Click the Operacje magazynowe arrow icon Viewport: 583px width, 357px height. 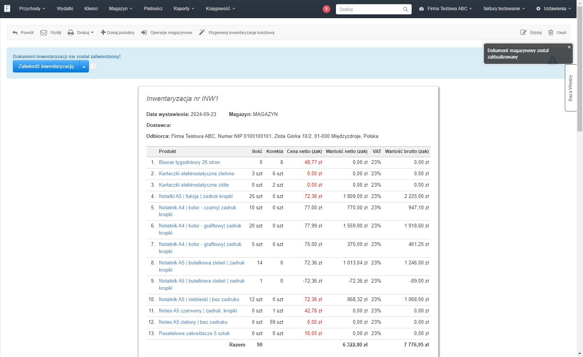coord(144,32)
